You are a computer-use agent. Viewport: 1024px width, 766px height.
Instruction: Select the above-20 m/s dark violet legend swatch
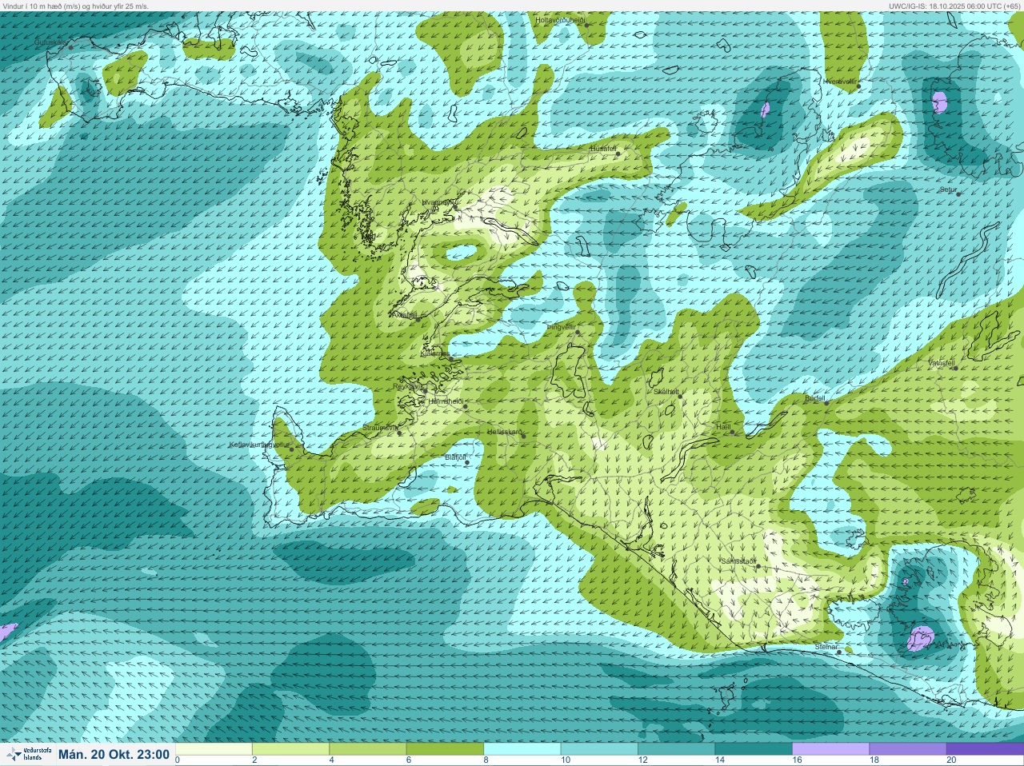click(986, 749)
